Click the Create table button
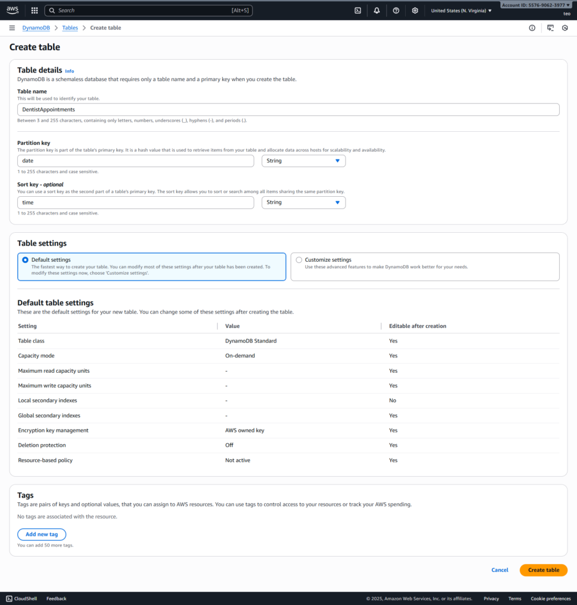The height and width of the screenshot is (605, 577). (543, 570)
